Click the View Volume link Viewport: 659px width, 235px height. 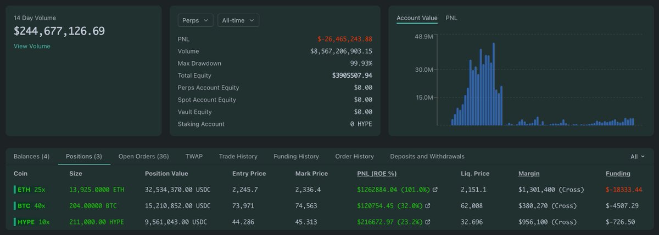coord(32,47)
